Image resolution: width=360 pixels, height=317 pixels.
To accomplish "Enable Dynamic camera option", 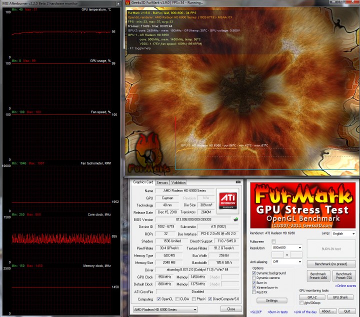I will [x=254, y=277].
